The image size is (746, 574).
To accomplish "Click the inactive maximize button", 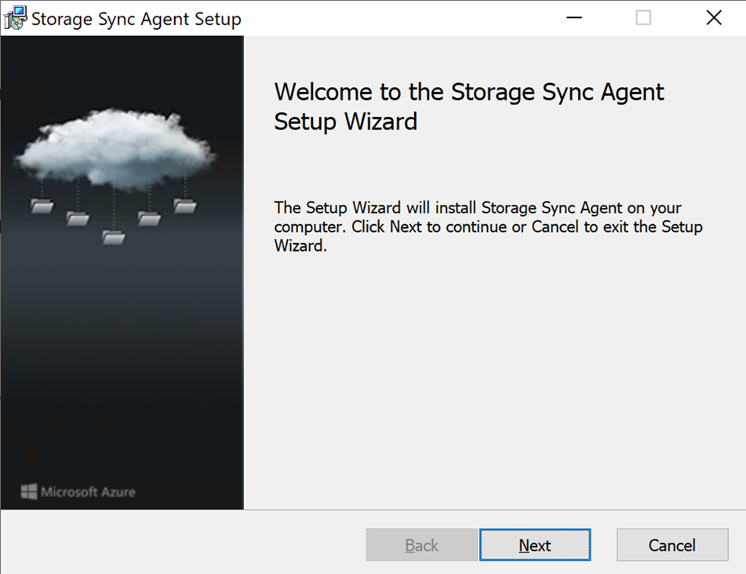I will coord(643,17).
